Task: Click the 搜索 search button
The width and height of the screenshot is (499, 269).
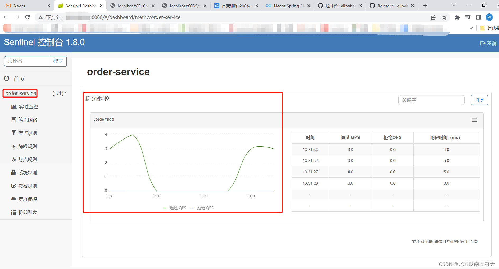Action: (x=58, y=61)
